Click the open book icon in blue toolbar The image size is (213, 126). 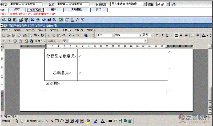(32, 20)
